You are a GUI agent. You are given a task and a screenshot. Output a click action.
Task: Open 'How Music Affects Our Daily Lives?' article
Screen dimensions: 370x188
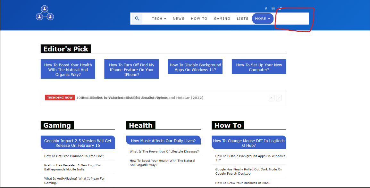[x=163, y=140]
